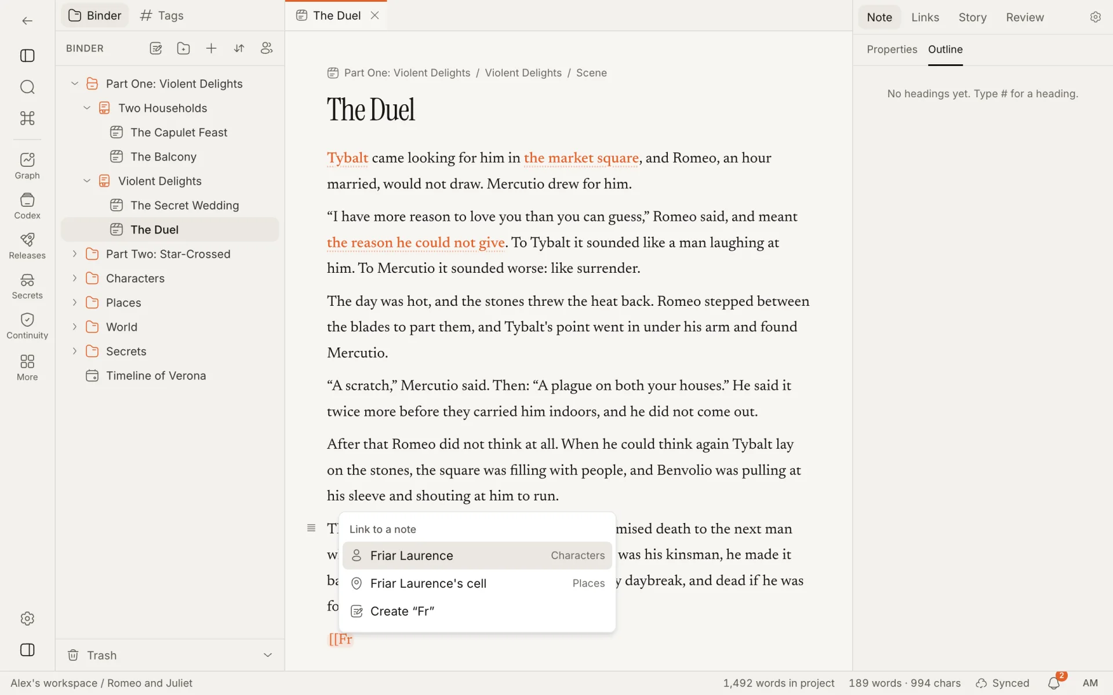This screenshot has width=1113, height=695.
Task: Switch to the Review tab
Action: (x=1024, y=17)
